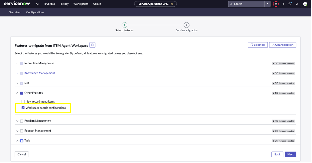This screenshot has height=163, width=312.
Task: Click step 1 Select features circle
Action: coord(124,25)
